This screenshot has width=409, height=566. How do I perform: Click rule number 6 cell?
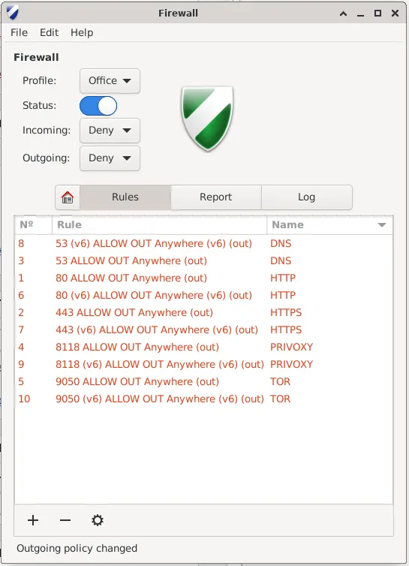click(x=21, y=296)
